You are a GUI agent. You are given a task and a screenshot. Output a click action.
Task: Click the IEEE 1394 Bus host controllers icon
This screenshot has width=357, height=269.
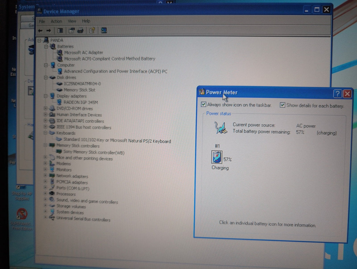pyautogui.click(x=52, y=127)
